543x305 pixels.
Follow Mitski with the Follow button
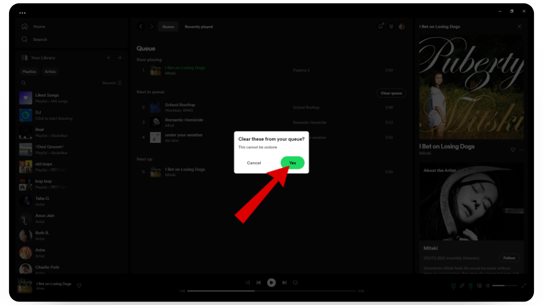click(509, 258)
